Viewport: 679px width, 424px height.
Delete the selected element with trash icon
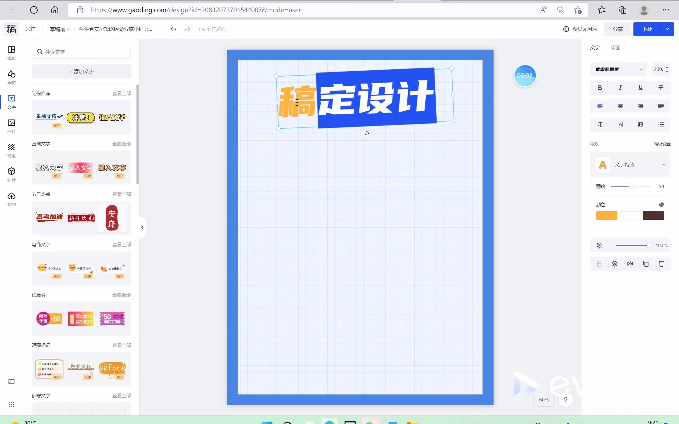[661, 264]
